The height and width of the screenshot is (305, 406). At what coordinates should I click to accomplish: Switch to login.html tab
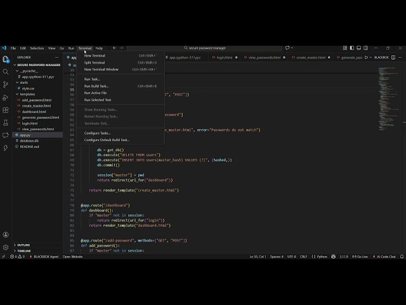(x=224, y=57)
